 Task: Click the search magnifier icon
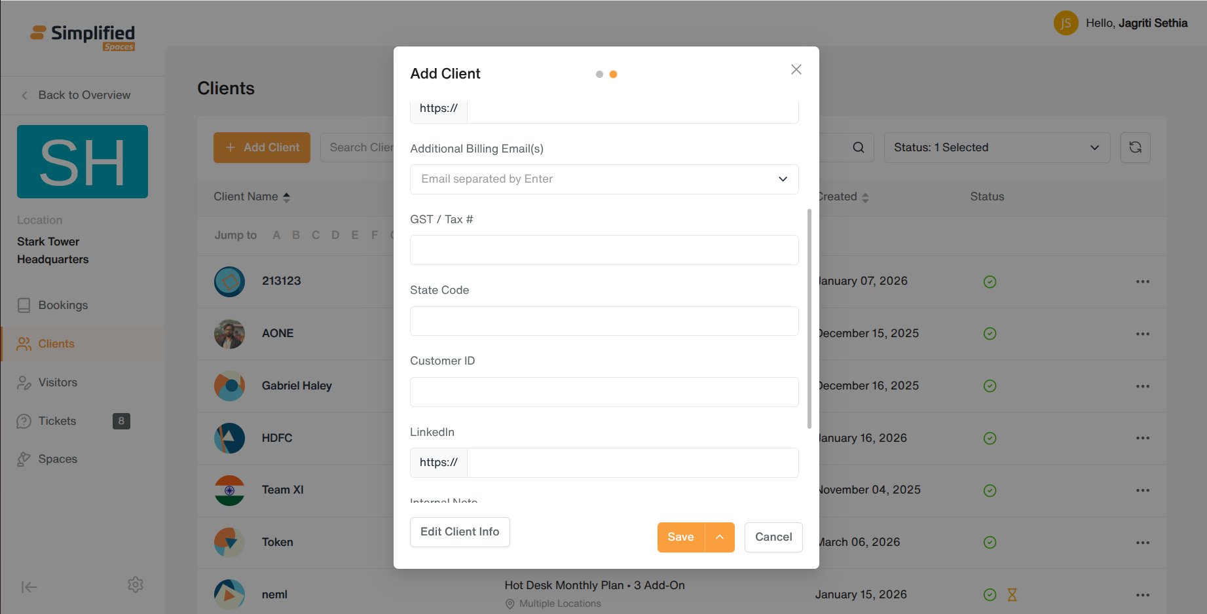[x=858, y=147]
